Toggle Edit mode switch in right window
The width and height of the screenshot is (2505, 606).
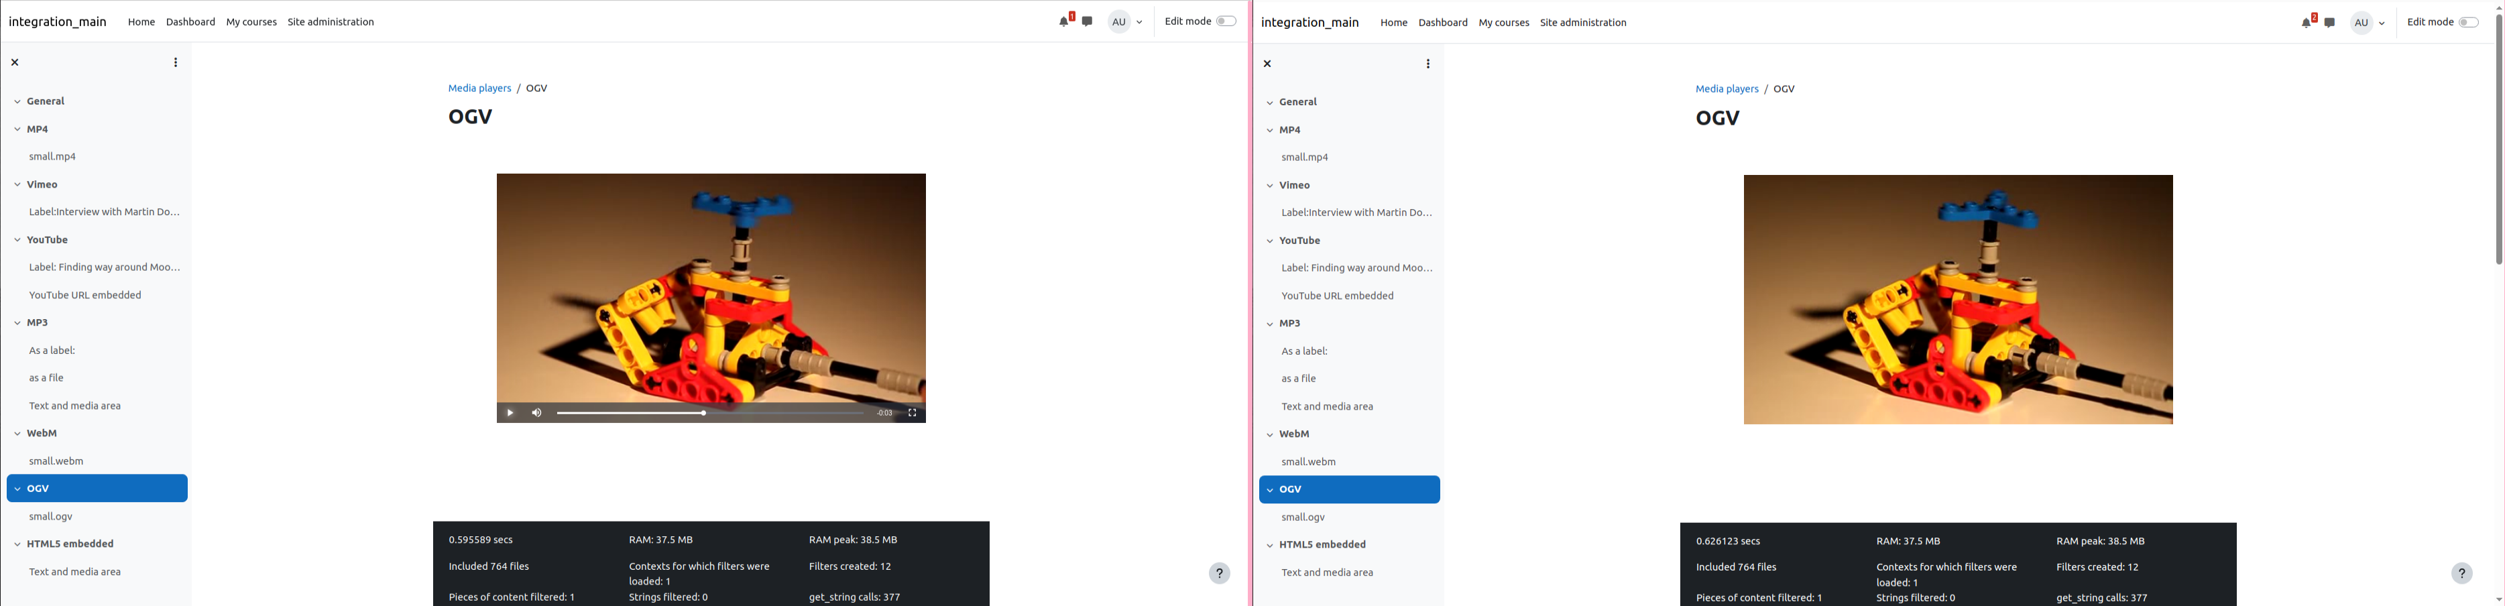coord(2469,22)
